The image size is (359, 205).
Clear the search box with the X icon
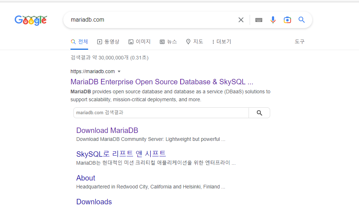point(241,20)
